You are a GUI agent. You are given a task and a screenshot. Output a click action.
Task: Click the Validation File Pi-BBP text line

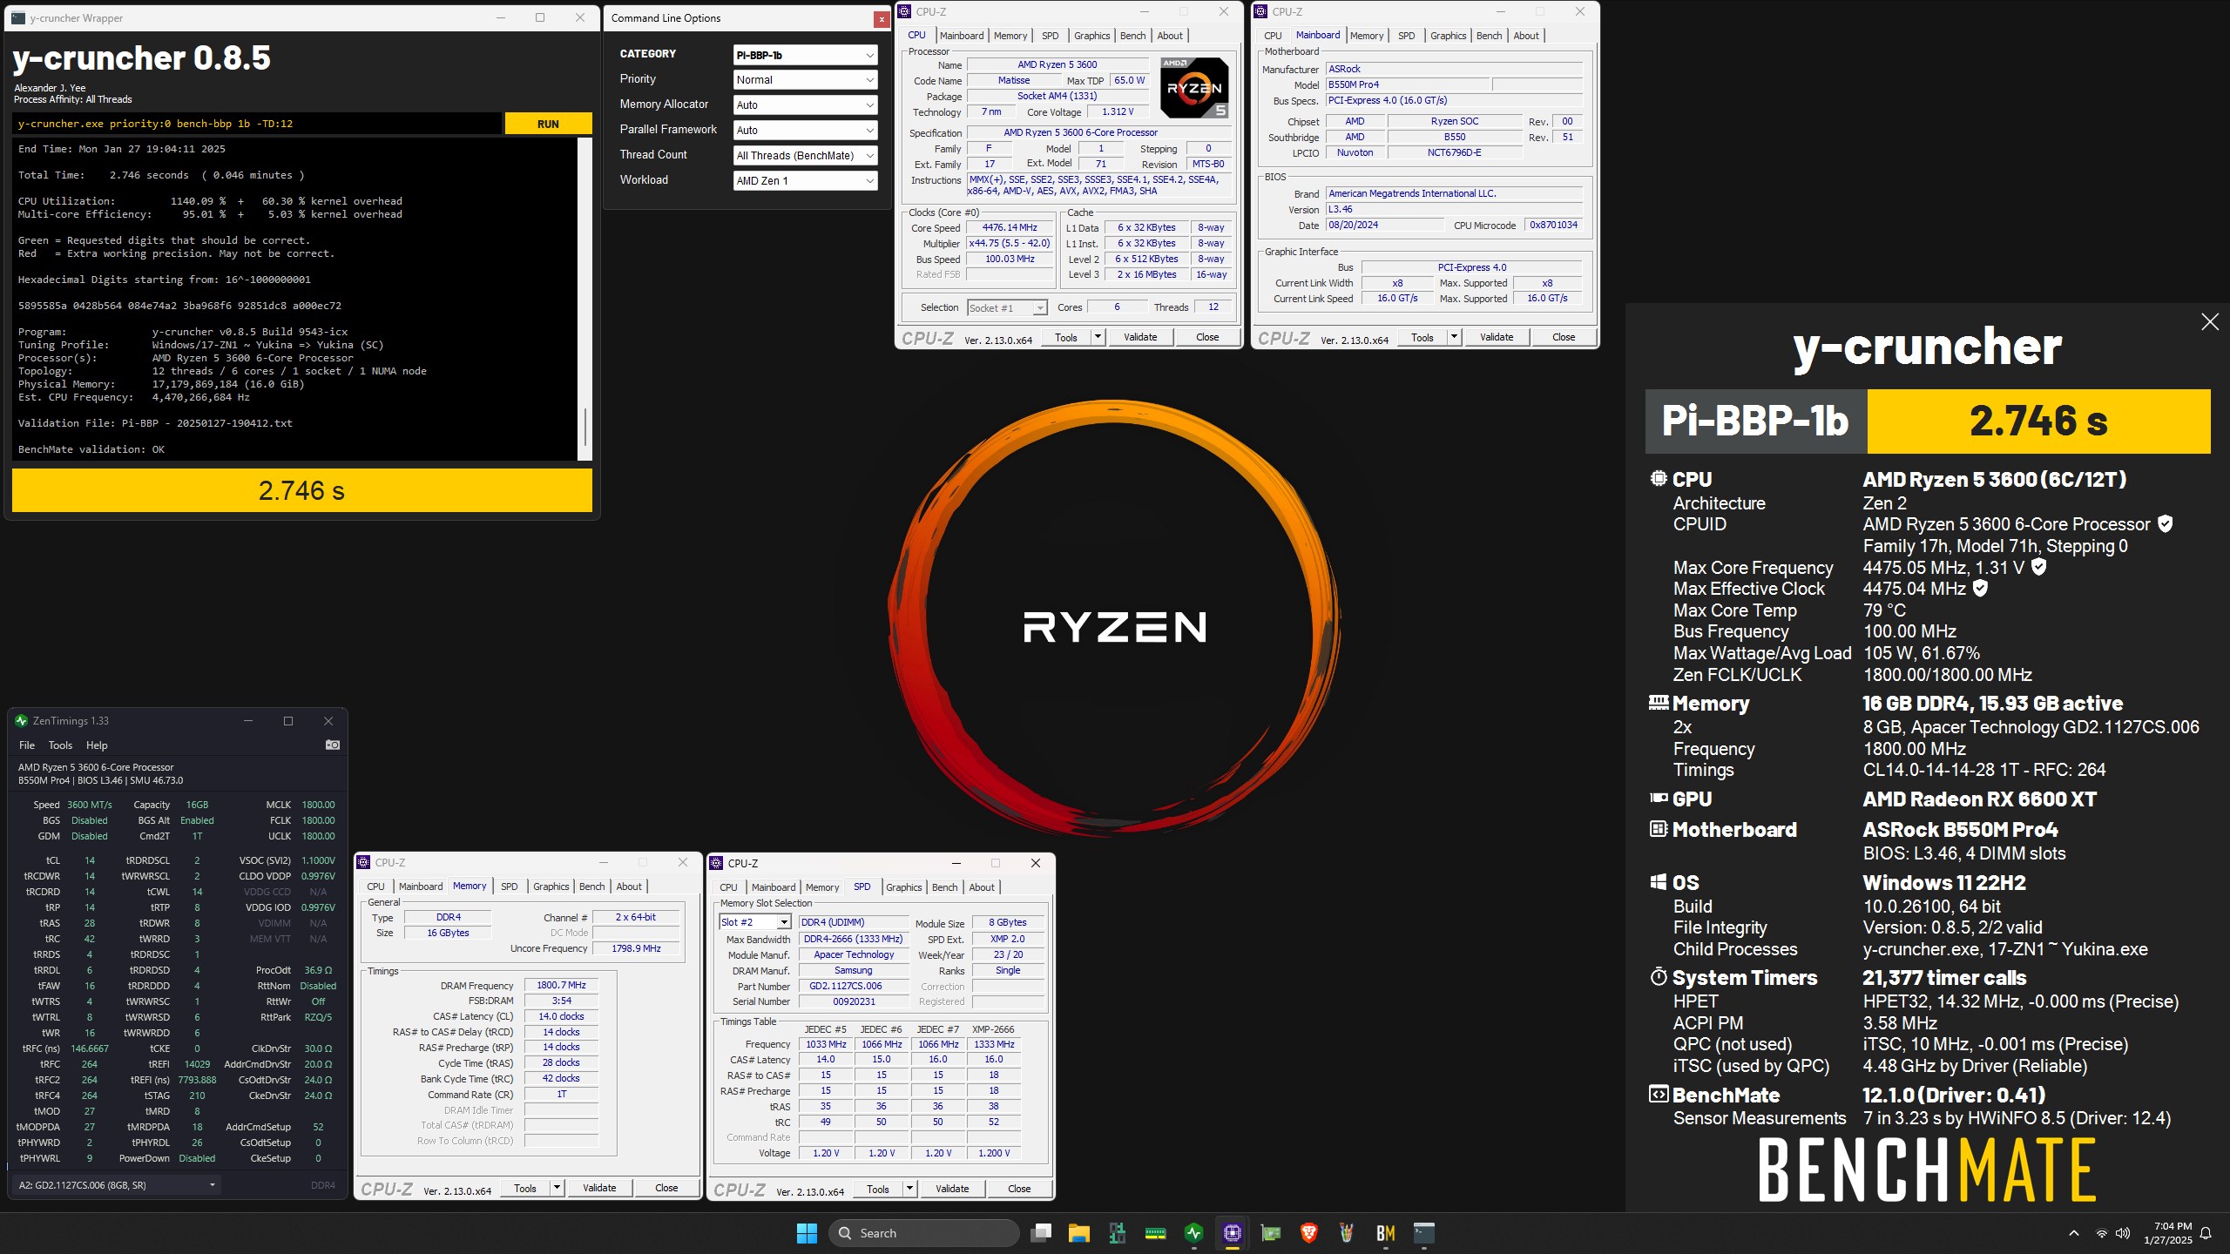pyautogui.click(x=155, y=423)
